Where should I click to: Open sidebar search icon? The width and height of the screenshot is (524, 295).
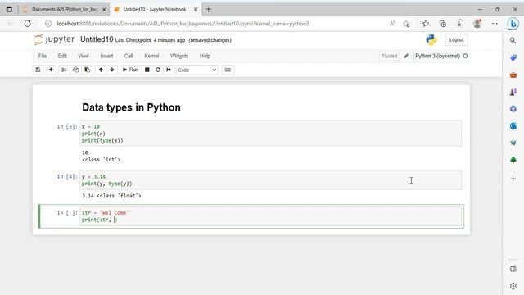pyautogui.click(x=513, y=40)
